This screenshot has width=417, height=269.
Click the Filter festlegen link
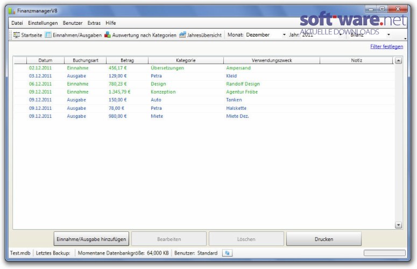[x=387, y=46]
